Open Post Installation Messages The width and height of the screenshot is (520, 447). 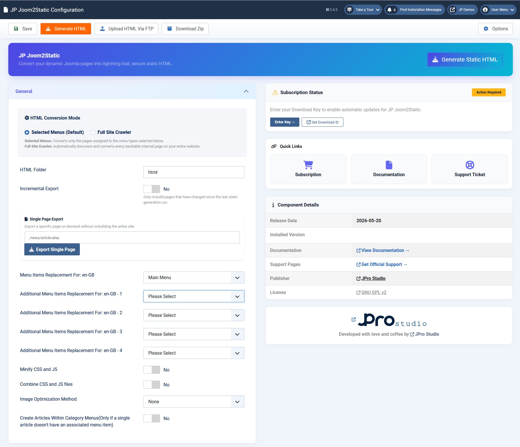click(415, 10)
